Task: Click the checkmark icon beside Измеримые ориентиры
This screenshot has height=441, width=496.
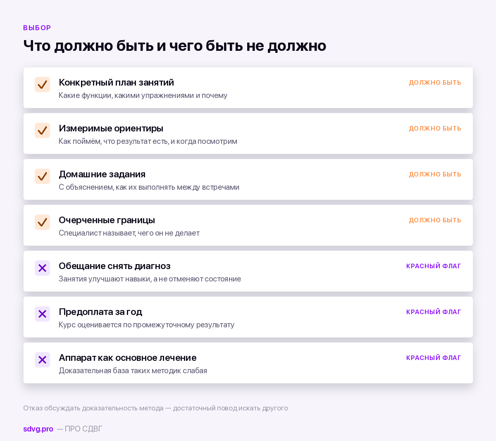Action: pos(42,131)
